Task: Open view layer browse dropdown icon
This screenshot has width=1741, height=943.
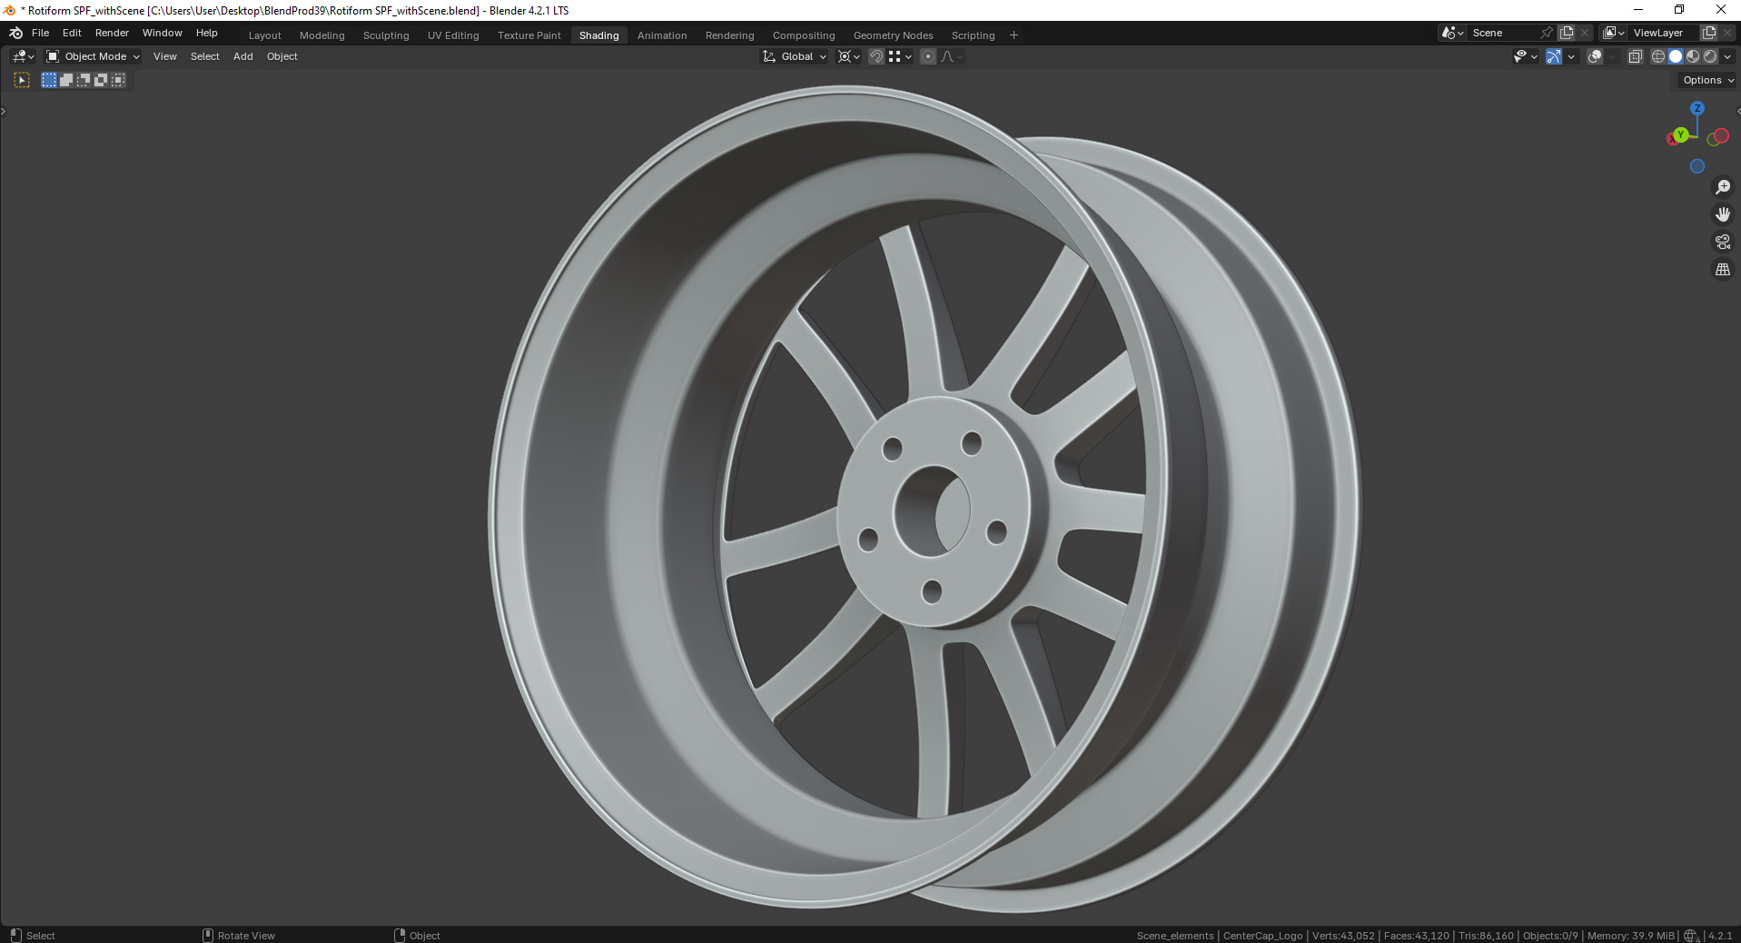Action: tap(1614, 33)
